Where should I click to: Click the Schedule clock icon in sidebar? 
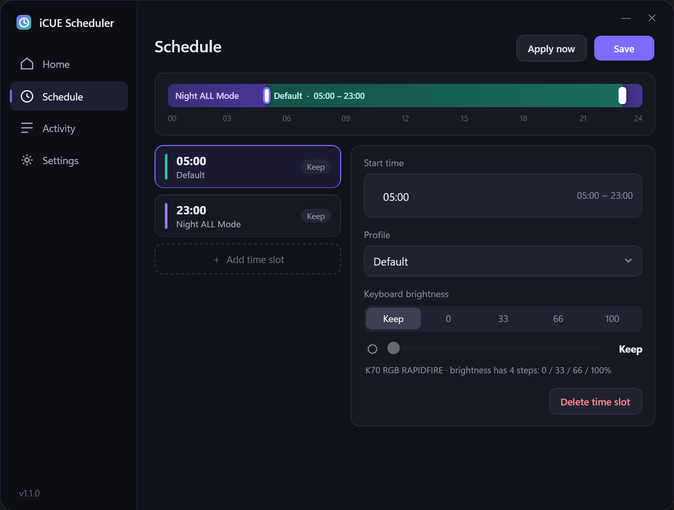pos(27,96)
